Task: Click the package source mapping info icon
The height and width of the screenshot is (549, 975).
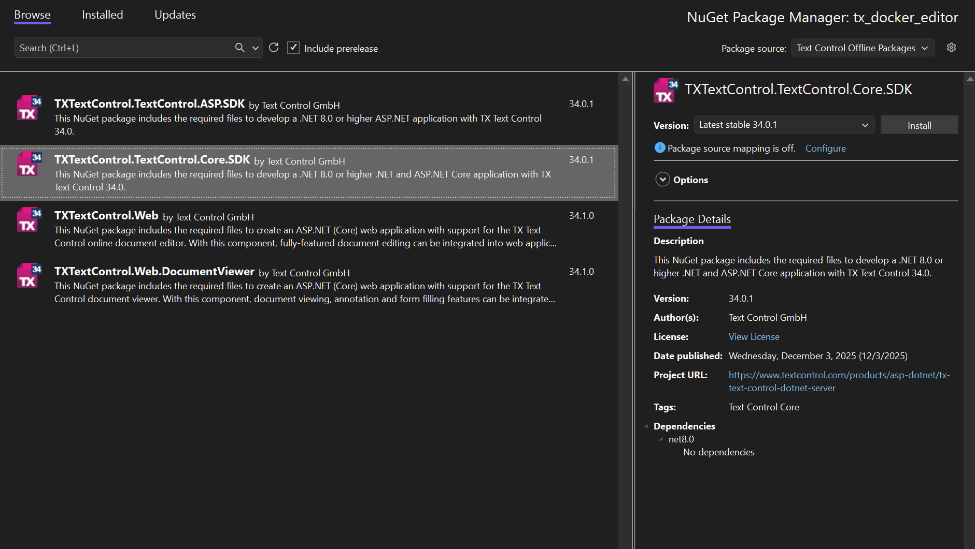Action: click(659, 147)
